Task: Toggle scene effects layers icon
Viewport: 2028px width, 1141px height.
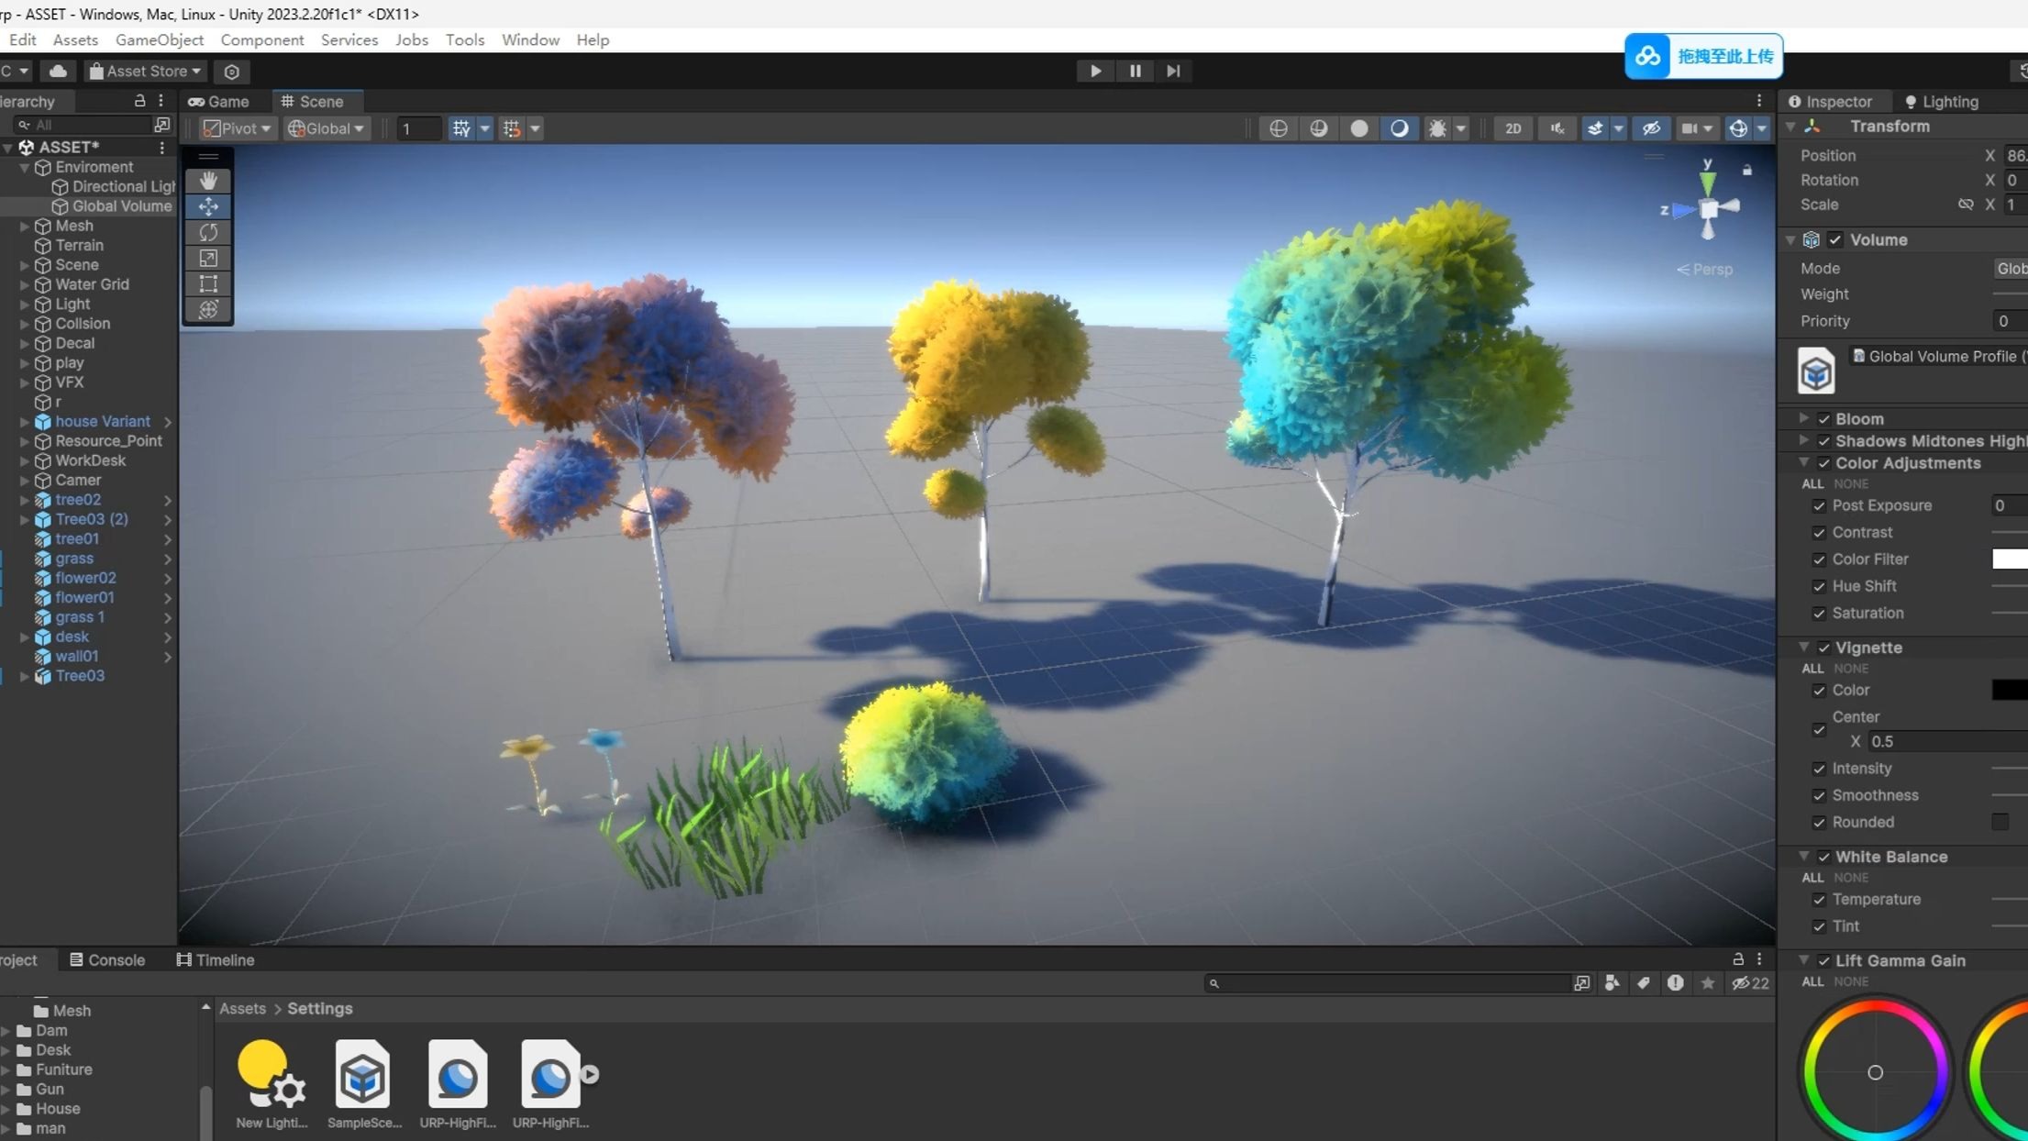Action: coord(1595,128)
